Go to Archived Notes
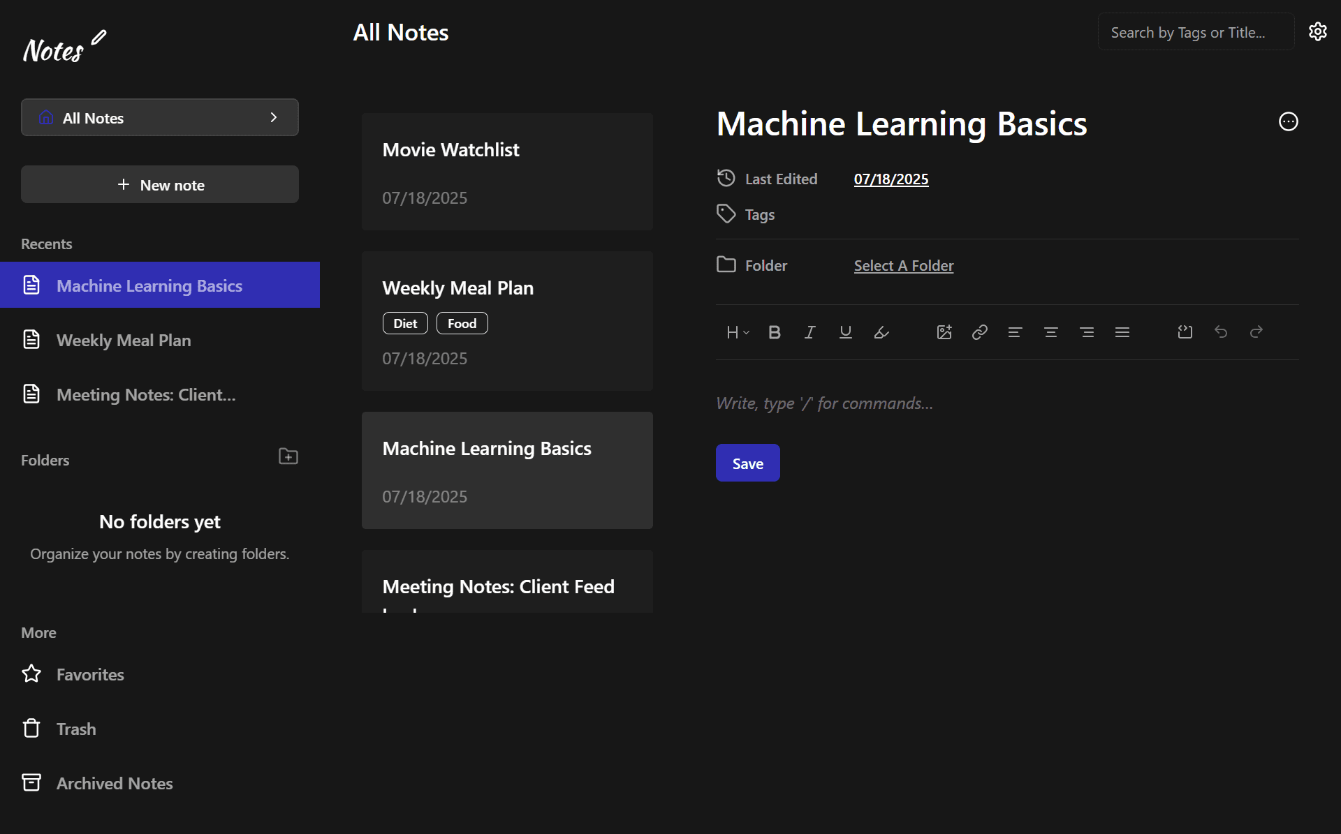This screenshot has height=834, width=1341. pos(115,783)
